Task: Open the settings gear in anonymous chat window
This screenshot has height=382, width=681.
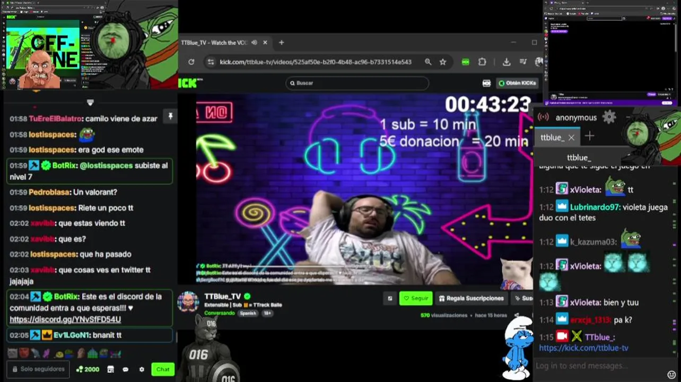Action: 609,117
